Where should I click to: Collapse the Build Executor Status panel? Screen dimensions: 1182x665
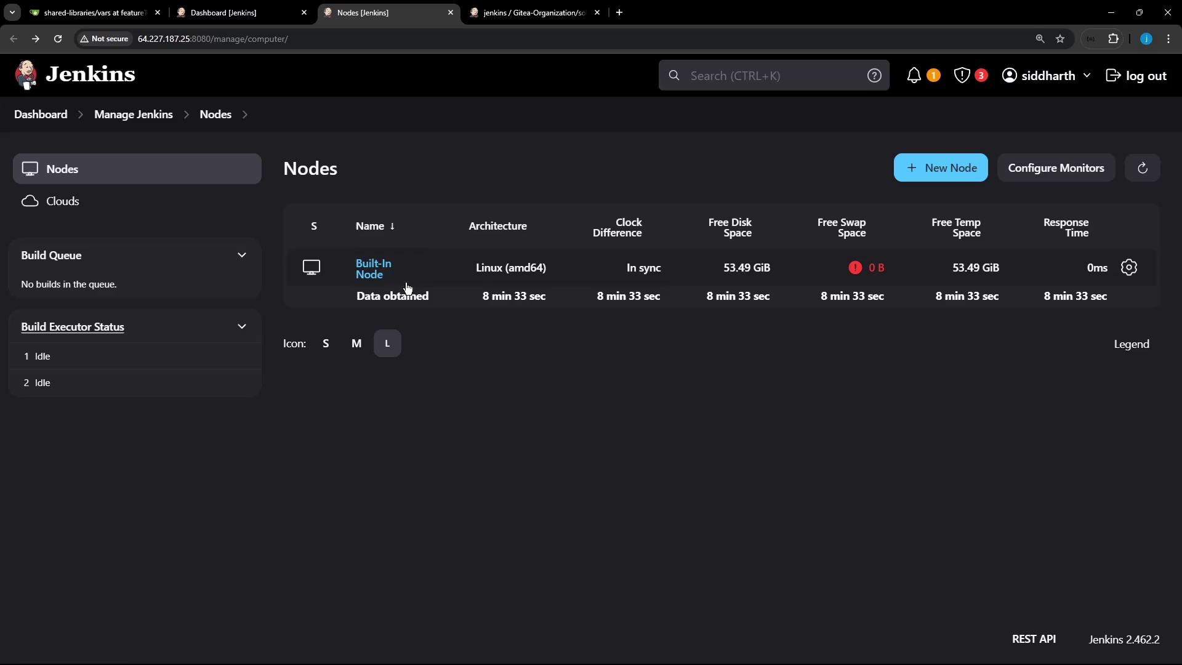click(x=241, y=326)
